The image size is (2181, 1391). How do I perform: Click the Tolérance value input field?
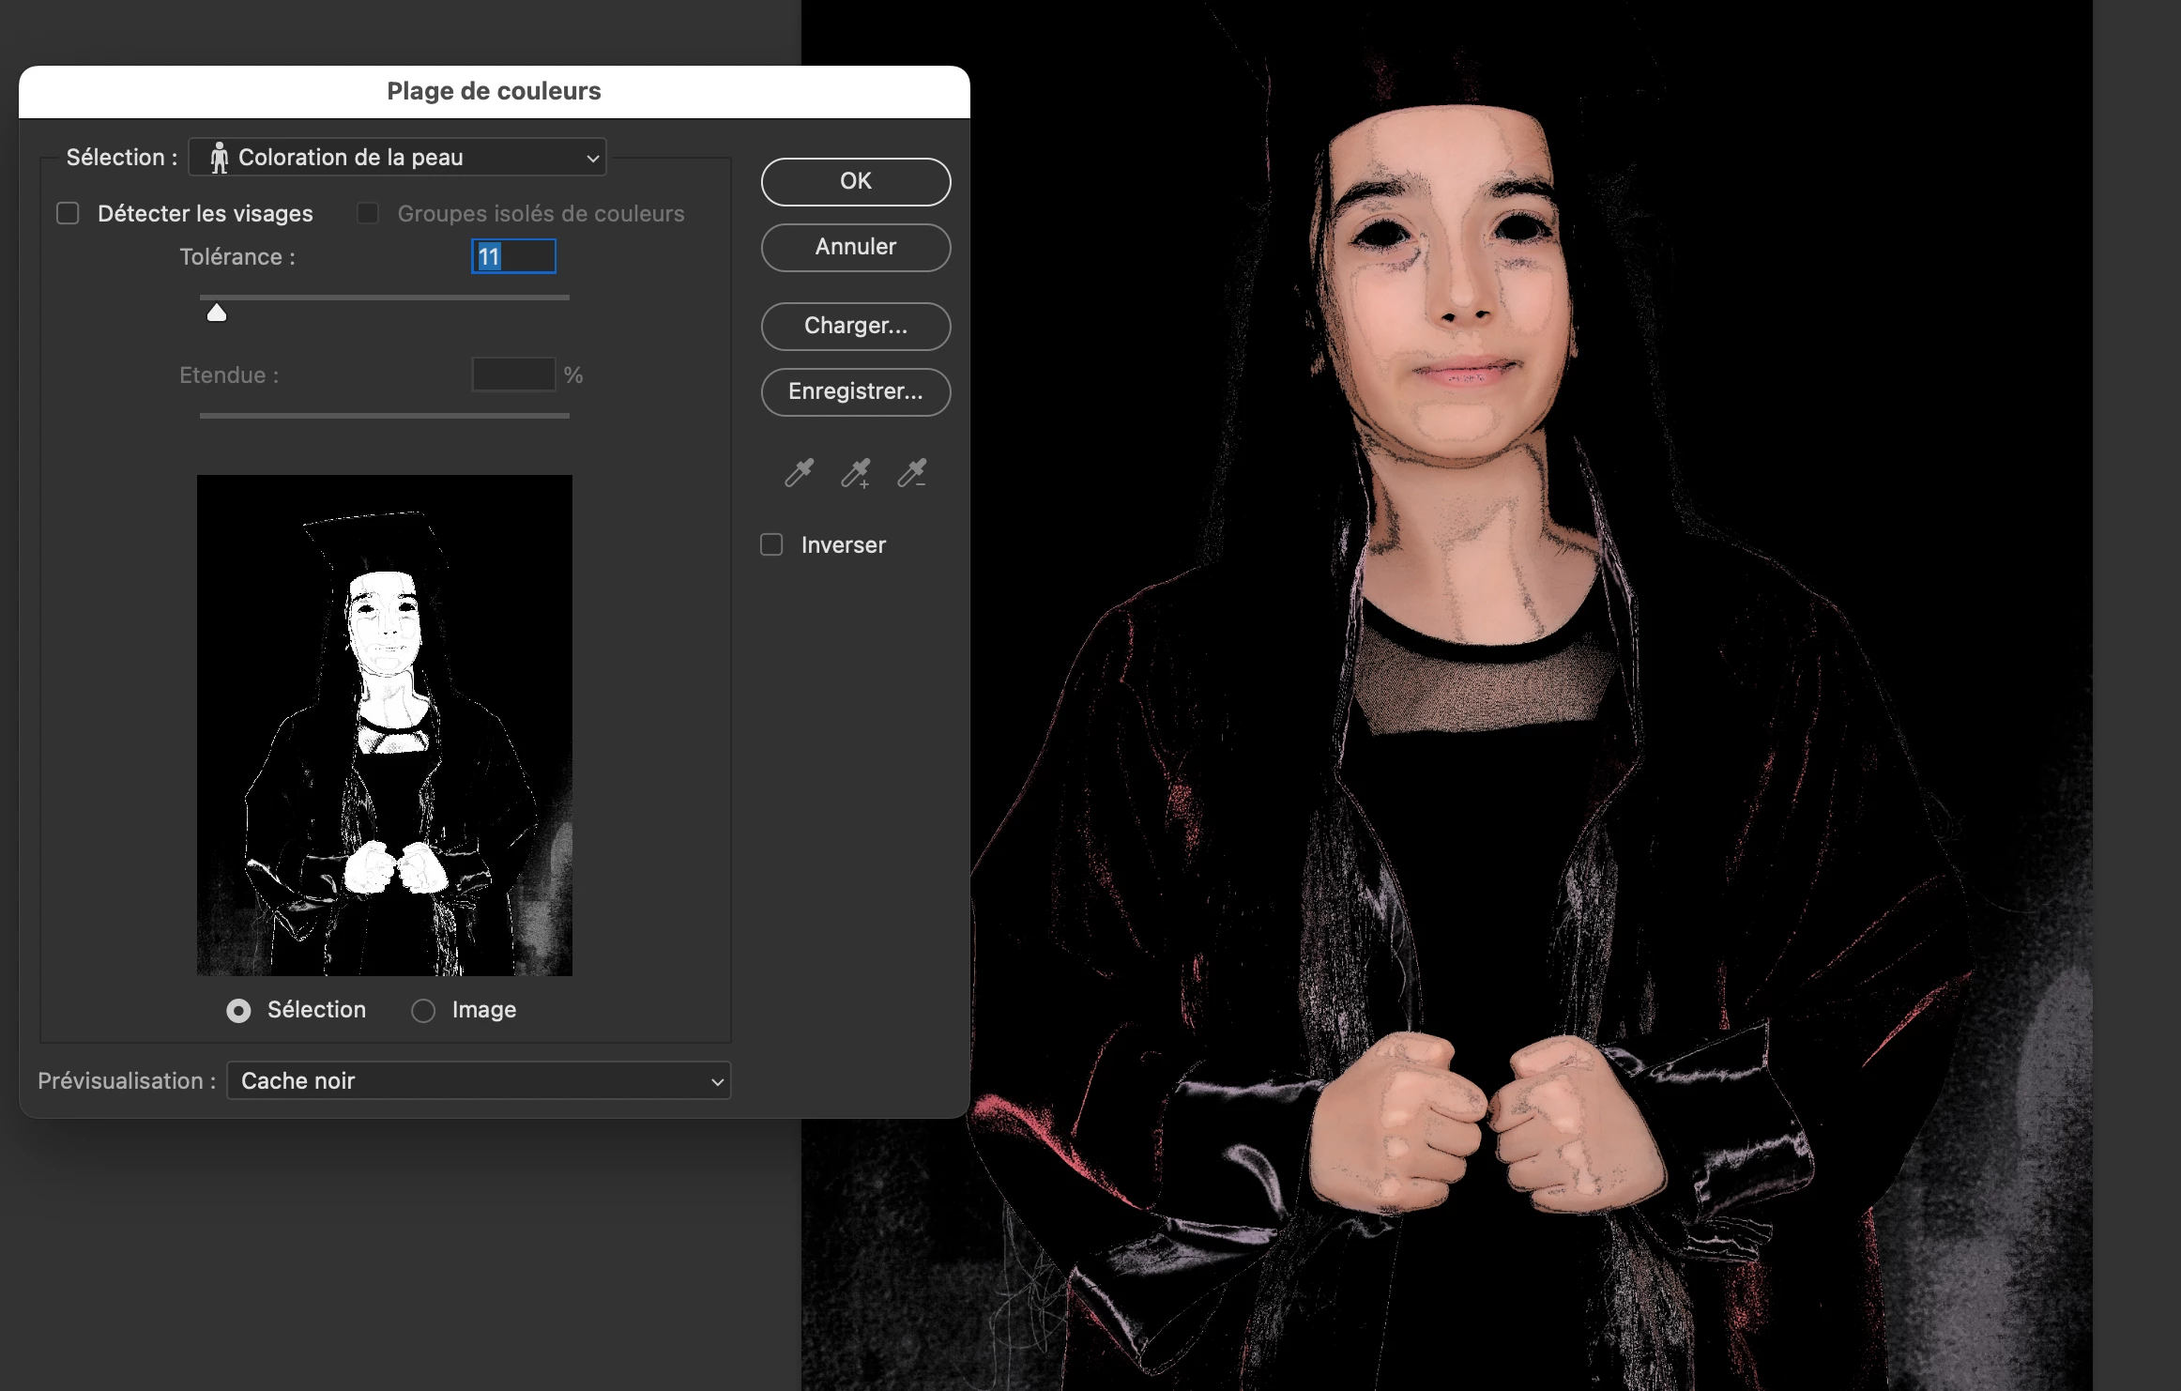(514, 256)
